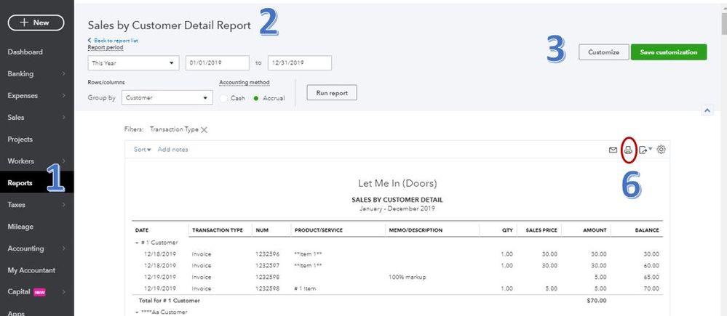Click the print report icon
The width and height of the screenshot is (727, 316).
tap(629, 150)
